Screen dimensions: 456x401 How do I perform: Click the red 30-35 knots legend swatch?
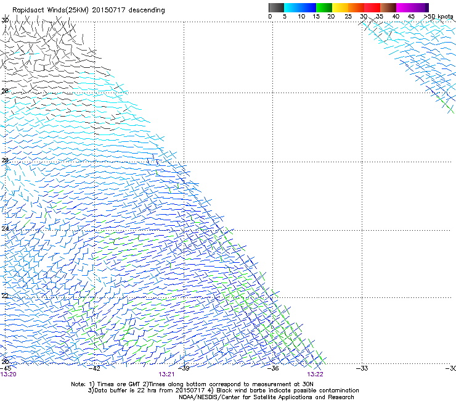point(372,7)
